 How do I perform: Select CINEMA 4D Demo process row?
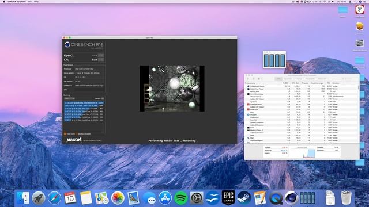[301, 86]
